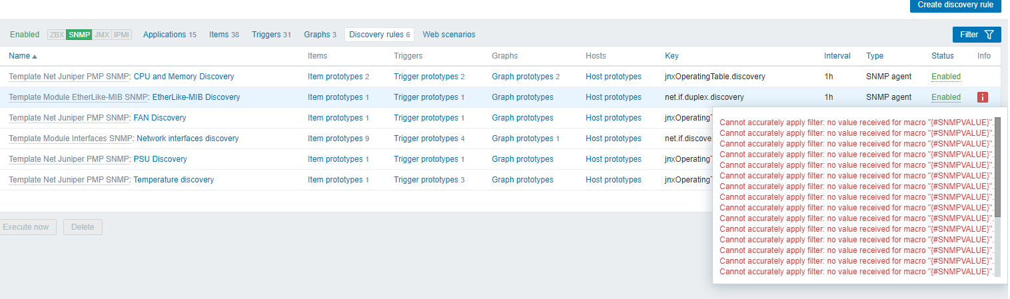The image size is (1010, 299).
Task: Switch to the Applications tab
Action: (165, 35)
